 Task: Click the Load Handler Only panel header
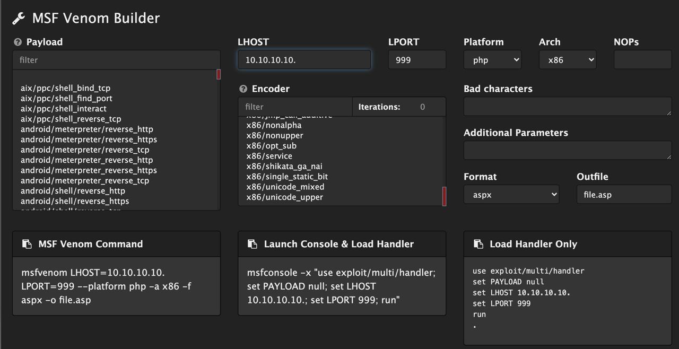pos(568,244)
